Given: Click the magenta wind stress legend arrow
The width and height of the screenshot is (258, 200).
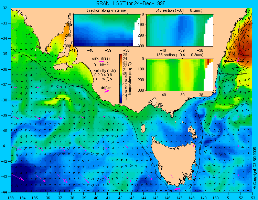Looking at the screenshot, I should 102,61.
